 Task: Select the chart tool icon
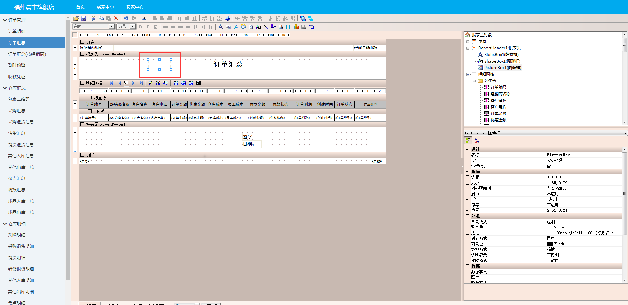(x=296, y=27)
